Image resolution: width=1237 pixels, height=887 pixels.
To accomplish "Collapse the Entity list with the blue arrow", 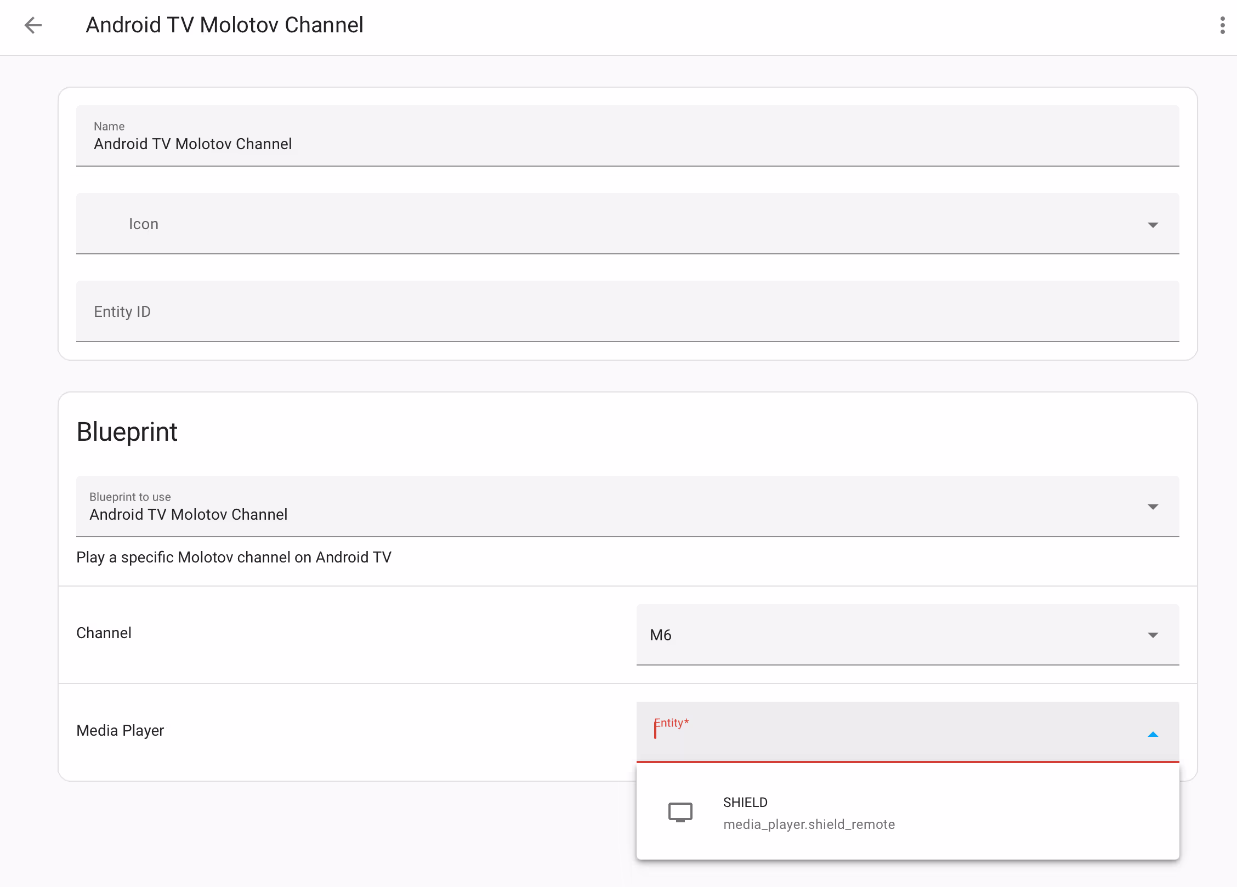I will point(1153,734).
